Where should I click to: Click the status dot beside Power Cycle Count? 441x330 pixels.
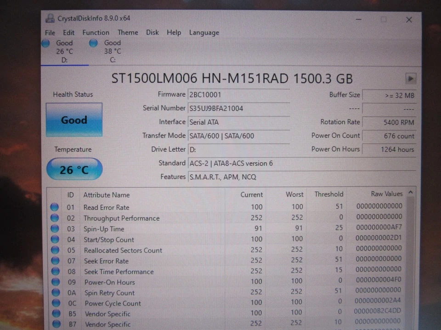56,303
